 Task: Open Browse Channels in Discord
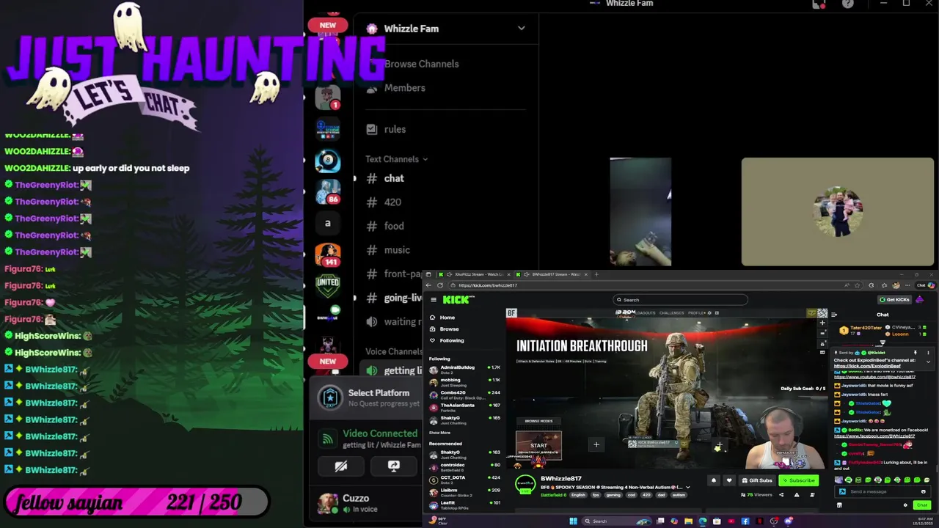point(421,64)
